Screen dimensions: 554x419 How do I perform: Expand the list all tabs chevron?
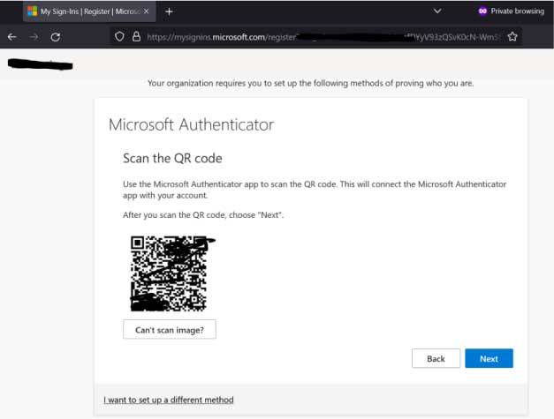coord(437,11)
